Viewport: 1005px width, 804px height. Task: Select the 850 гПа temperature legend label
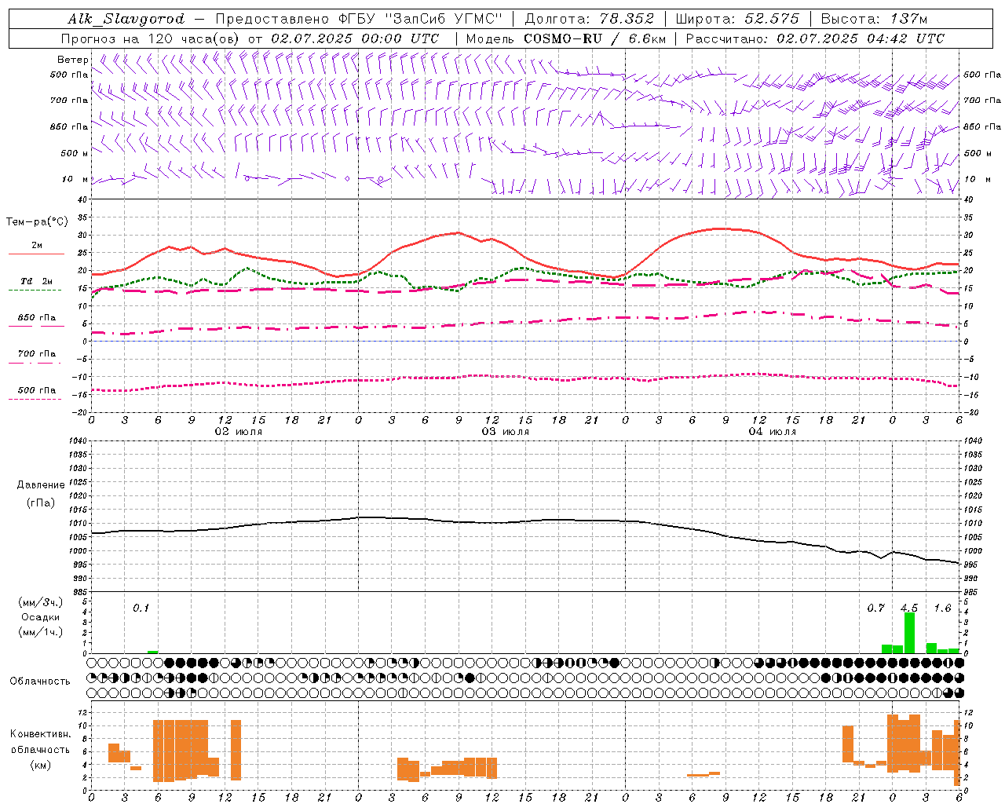click(37, 318)
